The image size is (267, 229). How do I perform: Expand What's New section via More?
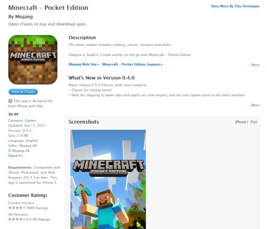pos(254,105)
